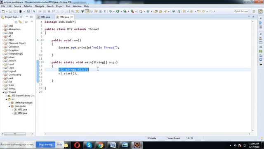Screen dimensions: 264x149
Task: Open the Run menu
Action: point(68,6)
